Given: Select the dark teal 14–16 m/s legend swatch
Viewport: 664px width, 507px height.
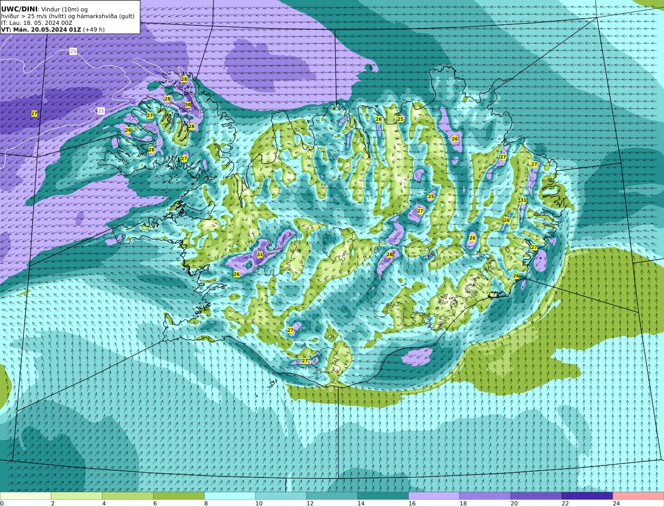Looking at the screenshot, I should tap(383, 496).
